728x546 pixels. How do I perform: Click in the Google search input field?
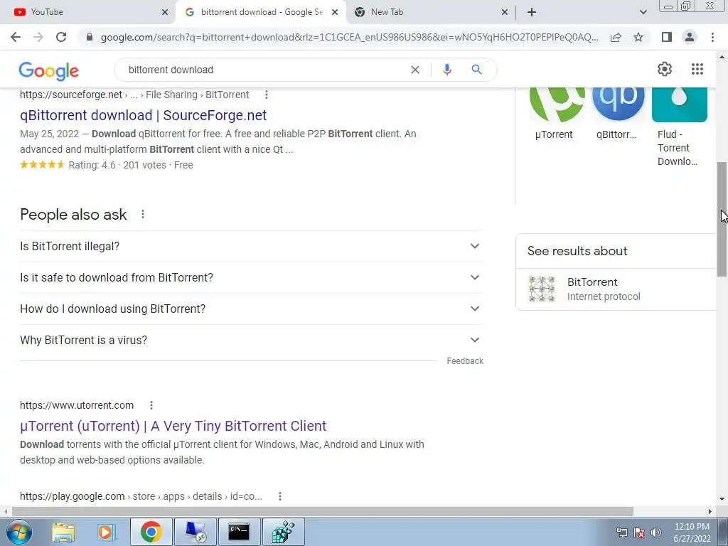click(264, 70)
